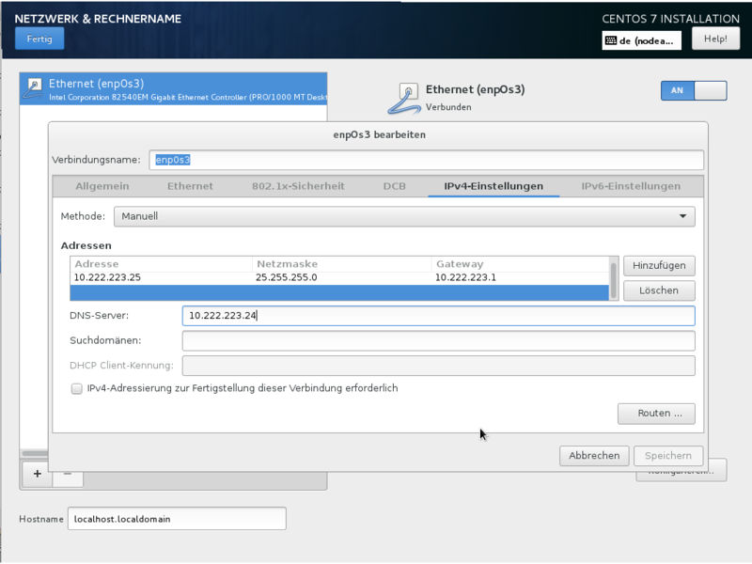The height and width of the screenshot is (564, 752).
Task: Open the Methode dropdown showing Manuell
Action: [404, 216]
